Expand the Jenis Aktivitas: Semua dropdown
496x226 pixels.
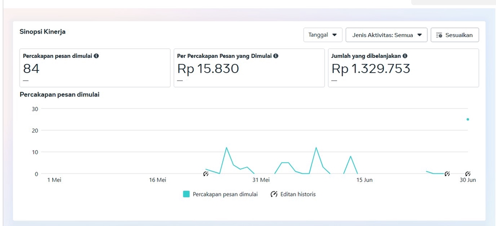point(386,35)
